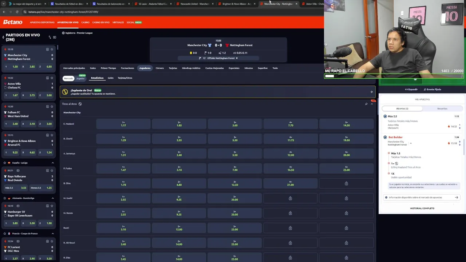Open the Suplente de Oro banner arrow

[371, 92]
